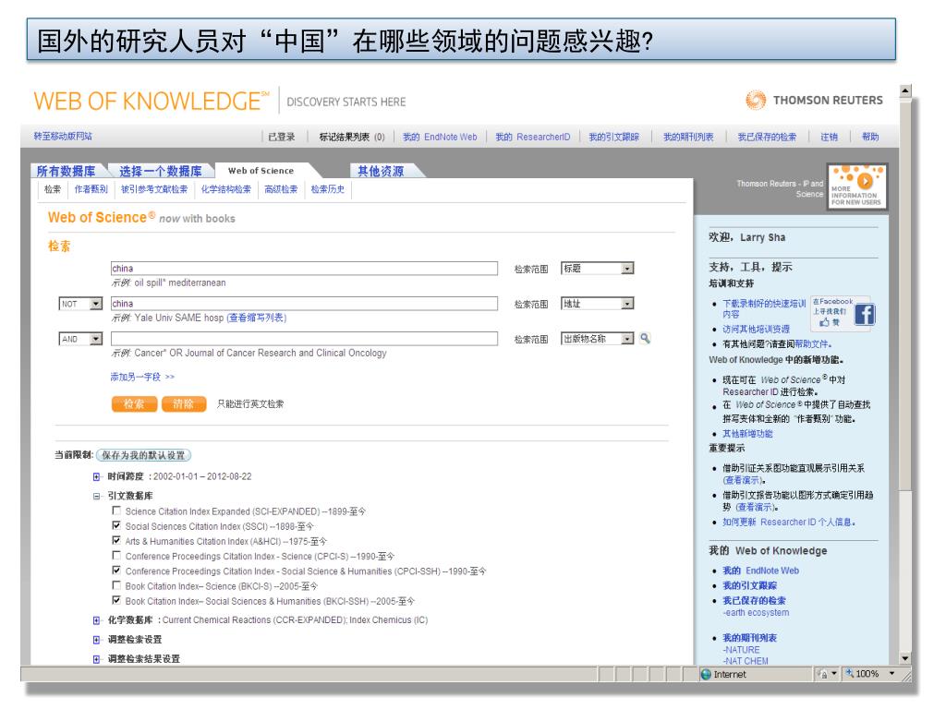
Task: Open the More Information for New Users badge
Action: point(856,186)
